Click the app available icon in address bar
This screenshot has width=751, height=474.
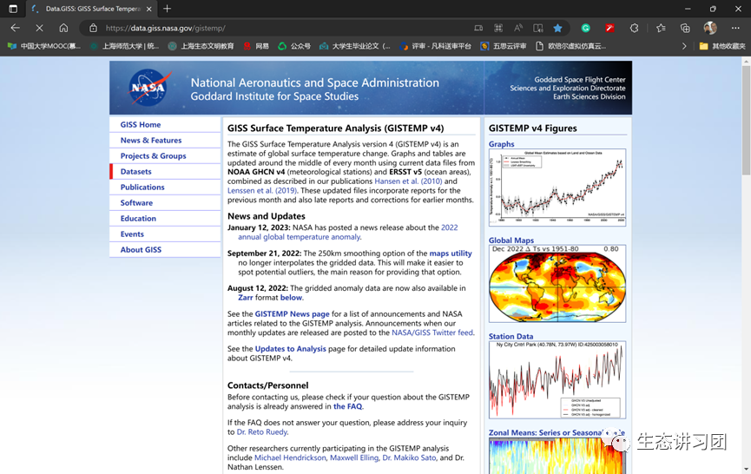(478, 29)
